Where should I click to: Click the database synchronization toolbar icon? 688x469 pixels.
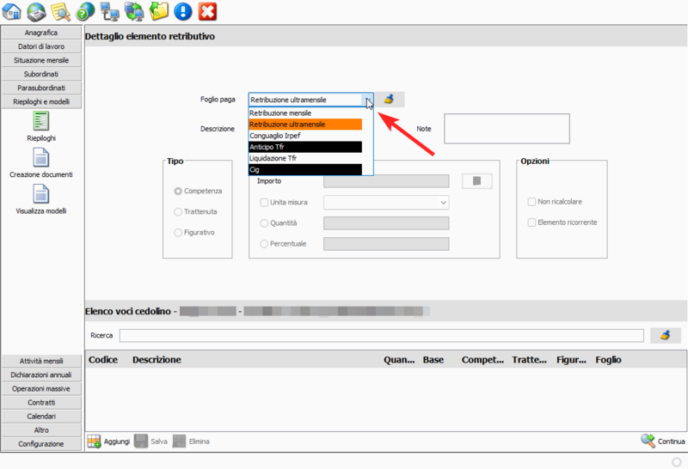134,11
